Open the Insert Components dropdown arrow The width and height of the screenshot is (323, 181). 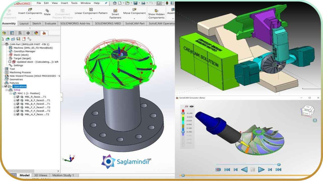pyautogui.click(x=30, y=19)
